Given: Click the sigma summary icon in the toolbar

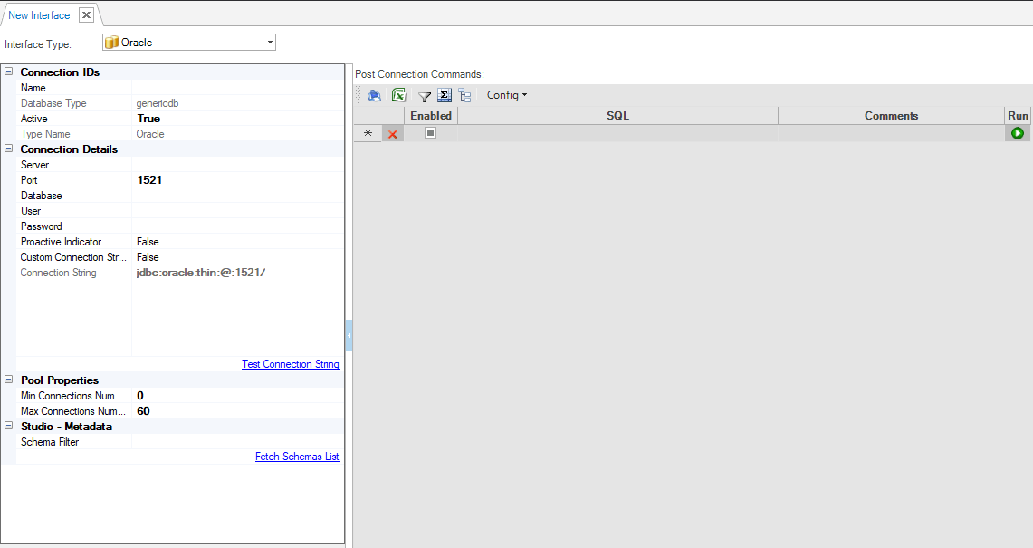Looking at the screenshot, I should click(444, 95).
